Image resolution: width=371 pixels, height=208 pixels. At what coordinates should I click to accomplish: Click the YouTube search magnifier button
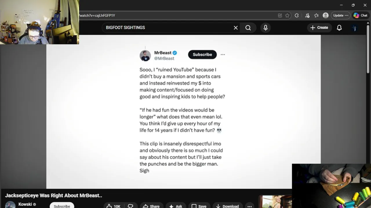point(248,28)
